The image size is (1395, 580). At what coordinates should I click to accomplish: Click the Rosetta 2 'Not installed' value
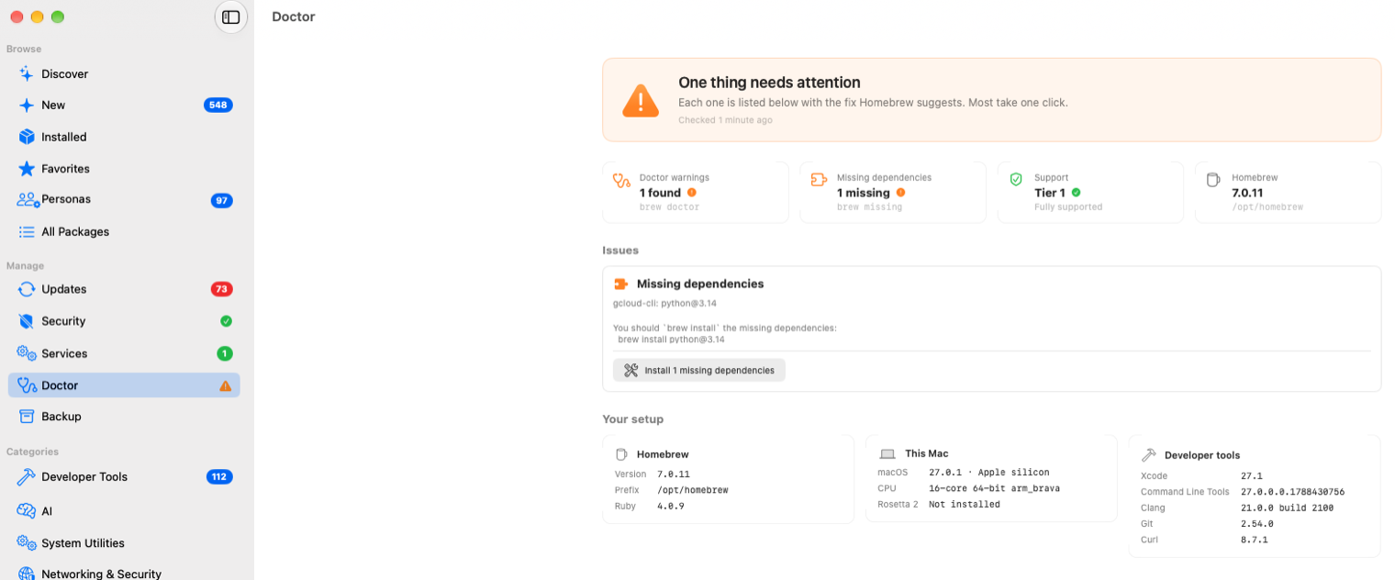pos(965,504)
